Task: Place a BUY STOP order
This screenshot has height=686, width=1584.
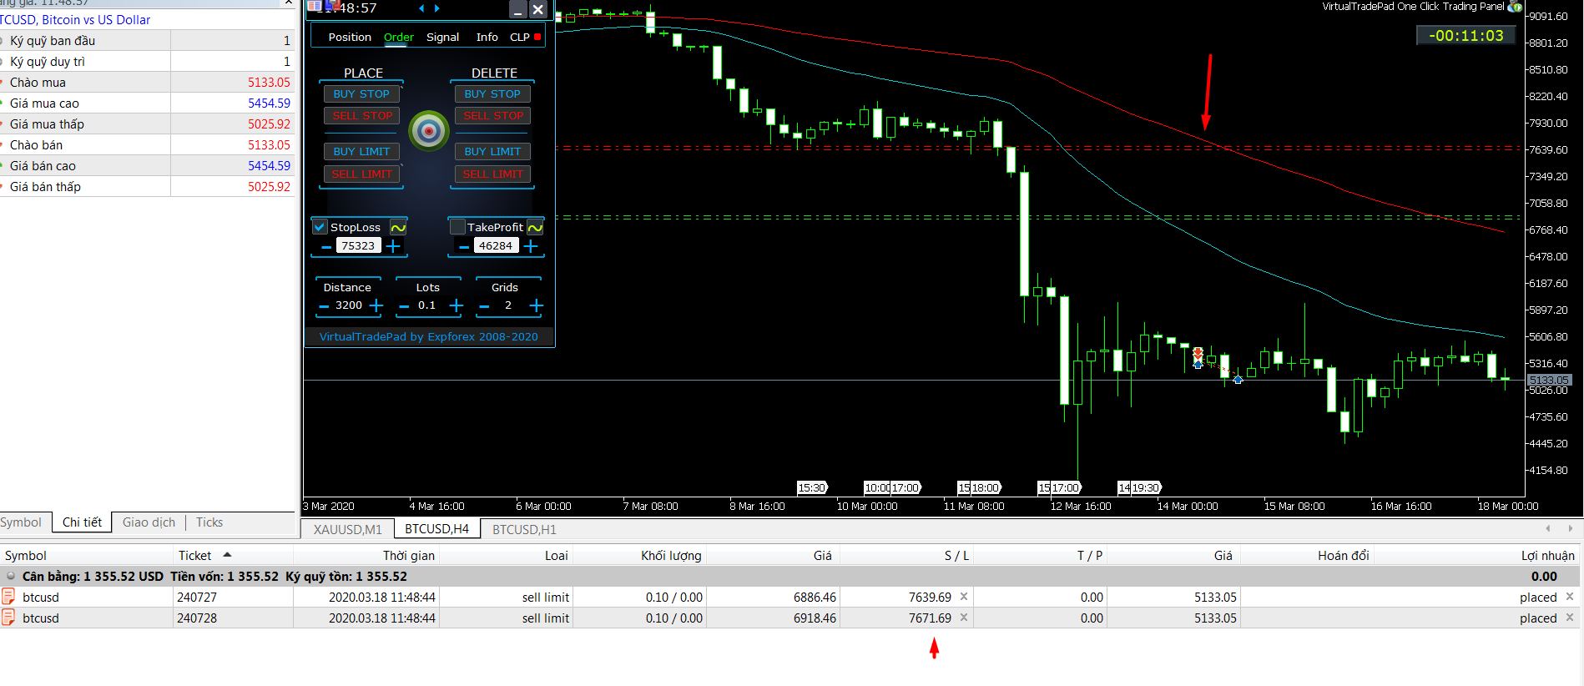Action: coord(361,94)
